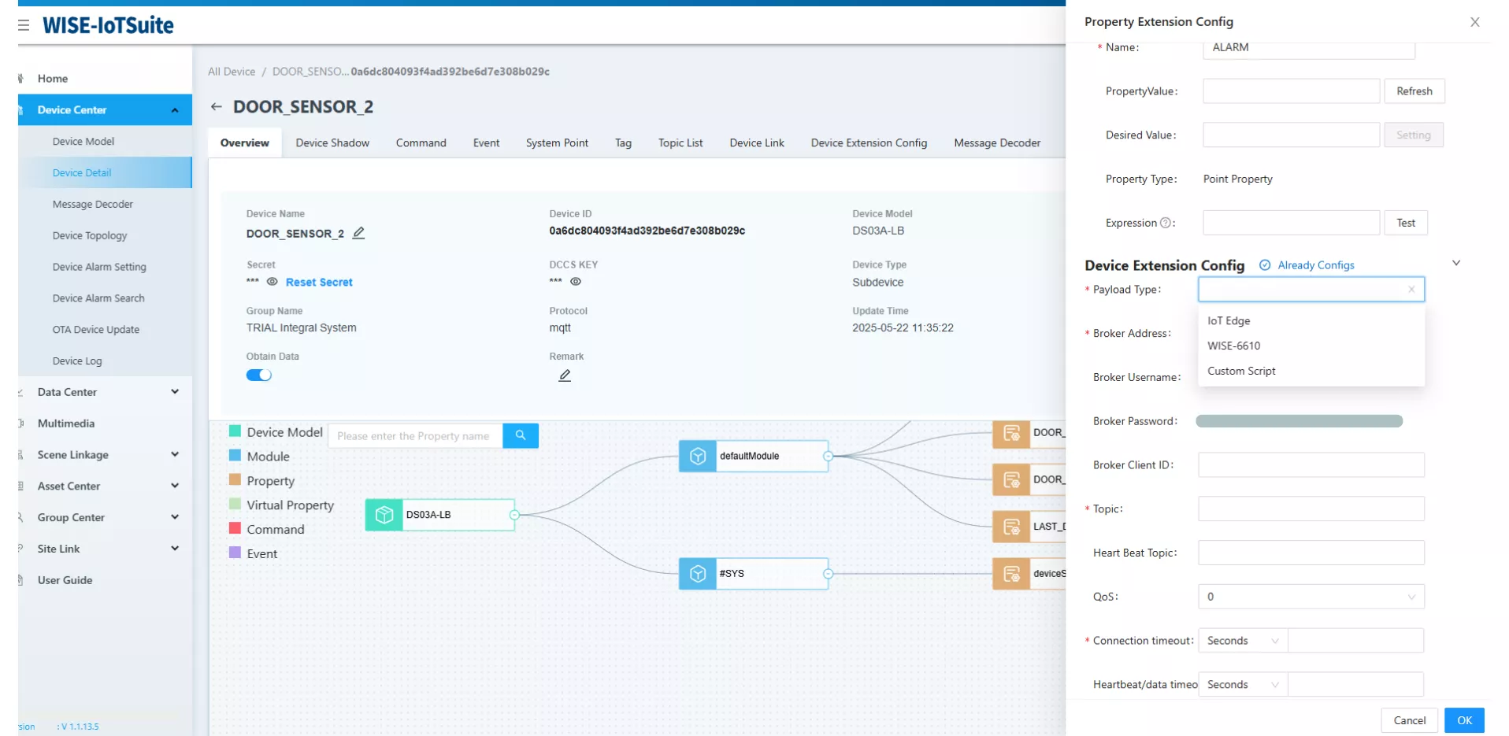Open the User Guide sidebar item
Viewport: 1509px width, 736px height.
click(x=65, y=580)
